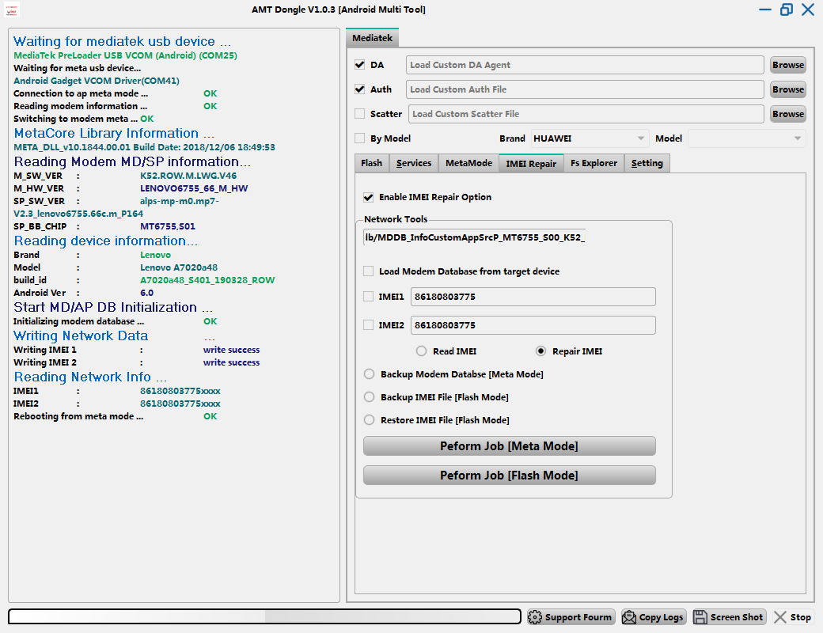Click the Support Fourm gear icon
The width and height of the screenshot is (823, 633).
(x=535, y=617)
